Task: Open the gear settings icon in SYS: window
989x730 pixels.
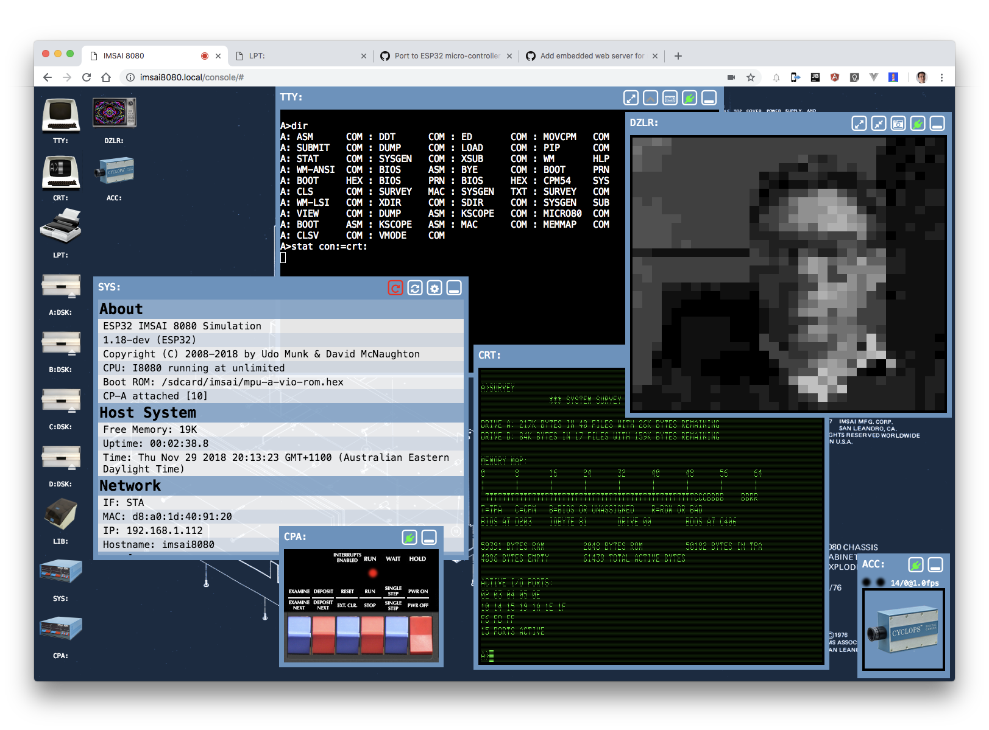Action: [434, 288]
